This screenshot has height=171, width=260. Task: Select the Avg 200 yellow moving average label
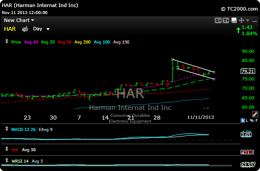[82, 42]
